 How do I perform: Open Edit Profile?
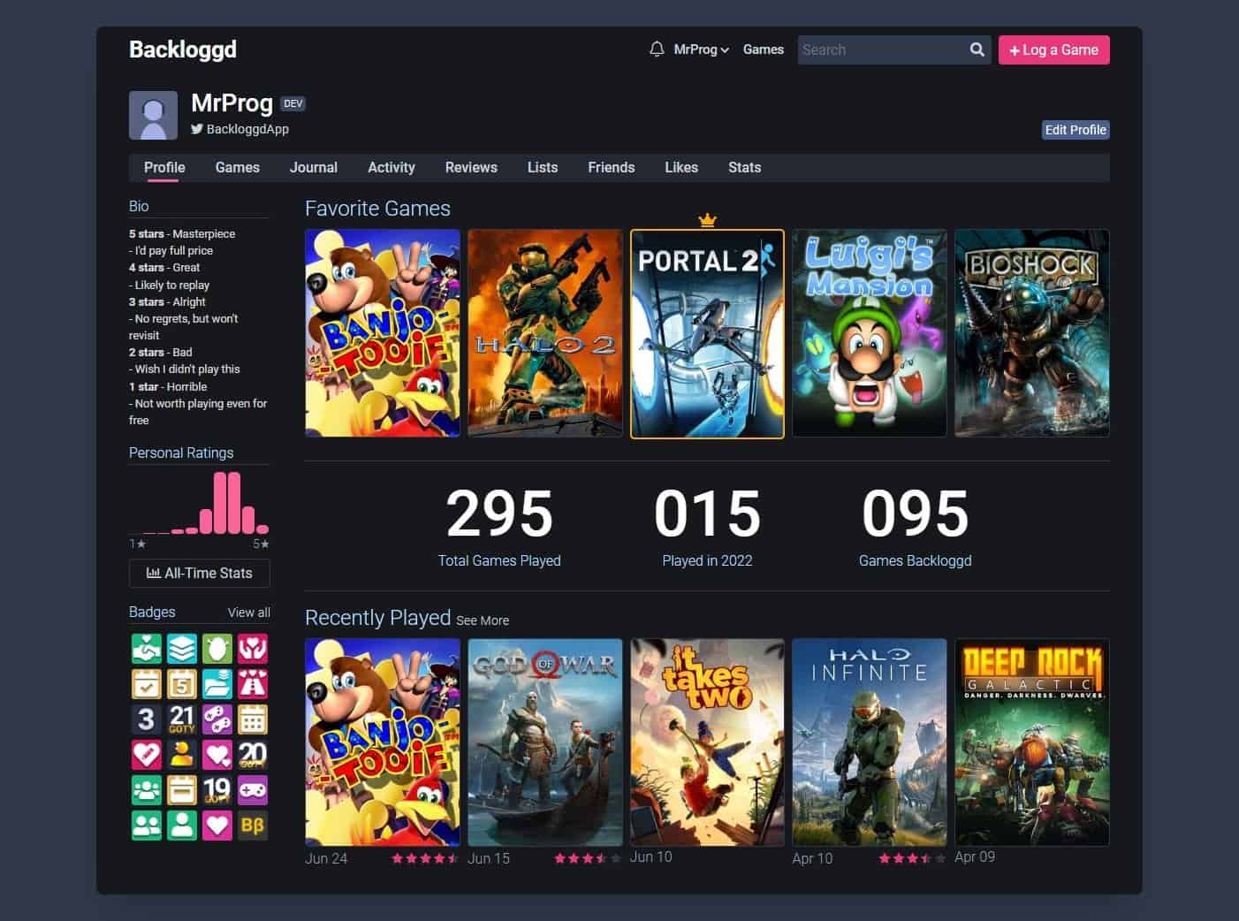pos(1076,129)
